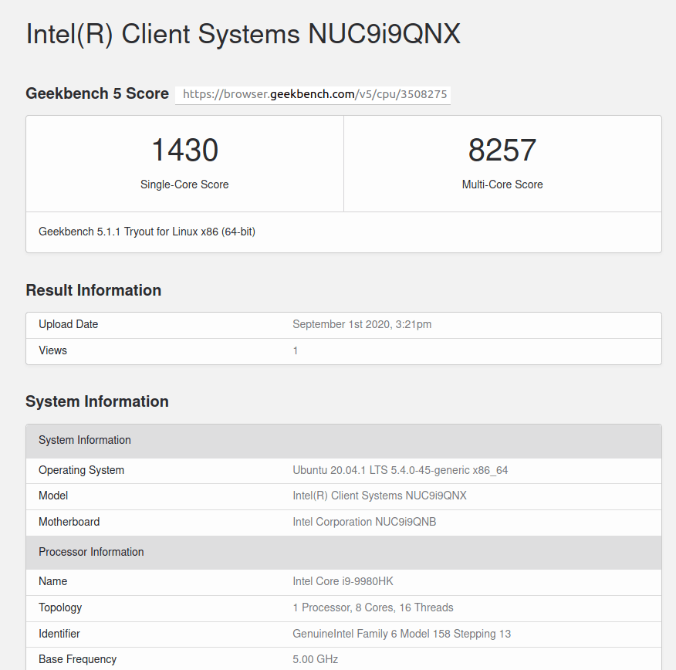
Task: Click the Topology row label
Action: click(x=60, y=608)
